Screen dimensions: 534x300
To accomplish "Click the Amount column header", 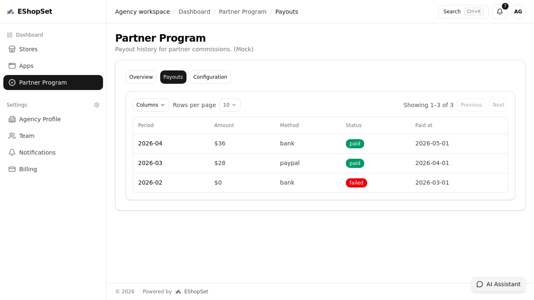I will pyautogui.click(x=224, y=125).
